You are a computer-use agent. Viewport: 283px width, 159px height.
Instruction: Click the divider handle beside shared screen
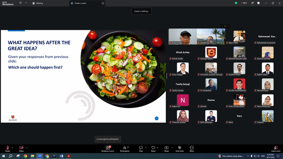[x=167, y=76]
